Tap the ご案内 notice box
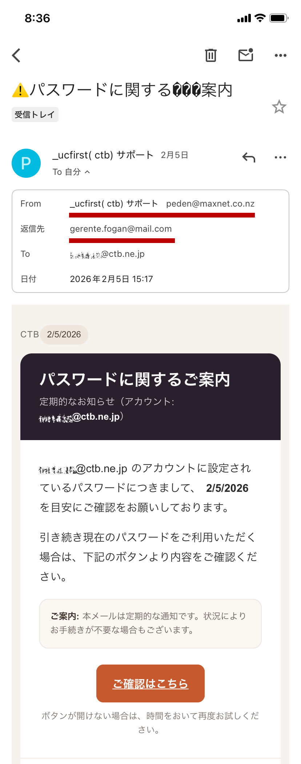The image size is (301, 764). click(150, 623)
